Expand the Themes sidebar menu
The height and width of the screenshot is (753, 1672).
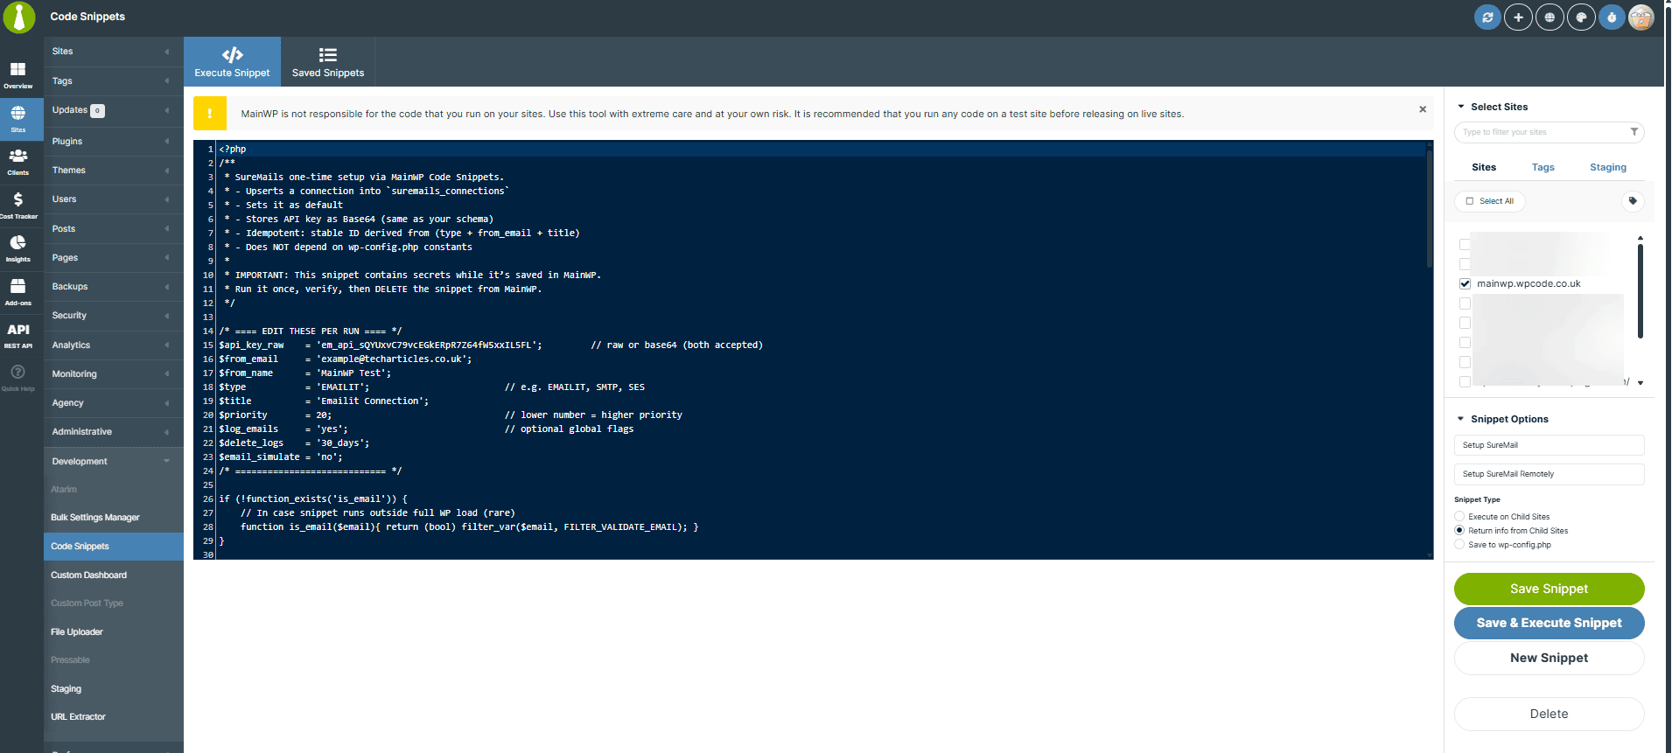[x=114, y=171]
